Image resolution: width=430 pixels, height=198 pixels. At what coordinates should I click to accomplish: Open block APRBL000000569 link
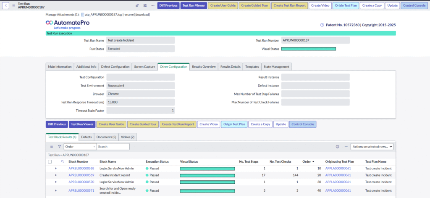[81, 175]
